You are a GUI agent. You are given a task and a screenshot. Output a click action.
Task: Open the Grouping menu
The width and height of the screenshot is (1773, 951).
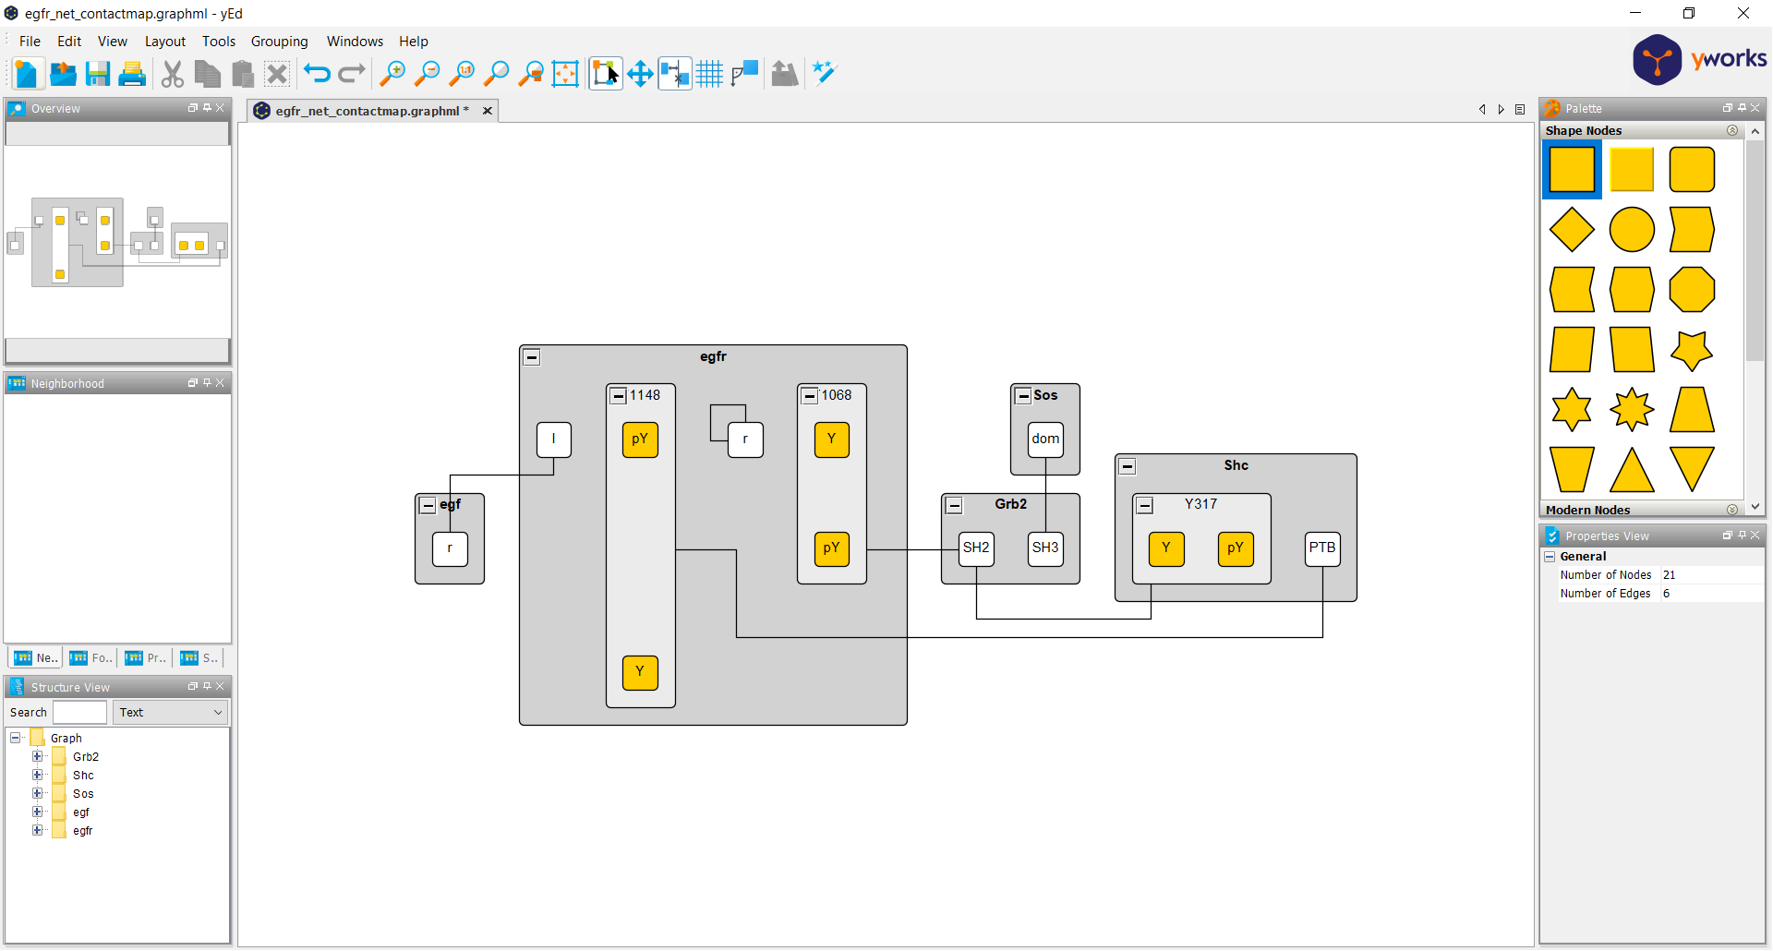(x=279, y=41)
